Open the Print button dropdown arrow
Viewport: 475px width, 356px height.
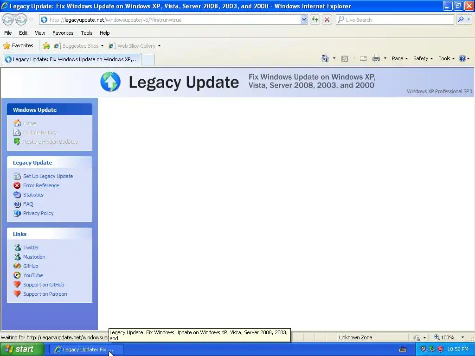tap(385, 58)
